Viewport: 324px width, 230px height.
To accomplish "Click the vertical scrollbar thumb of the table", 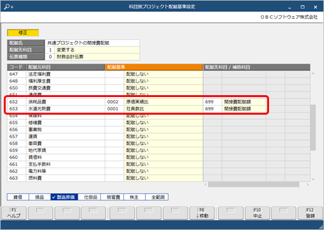I will coord(313,127).
